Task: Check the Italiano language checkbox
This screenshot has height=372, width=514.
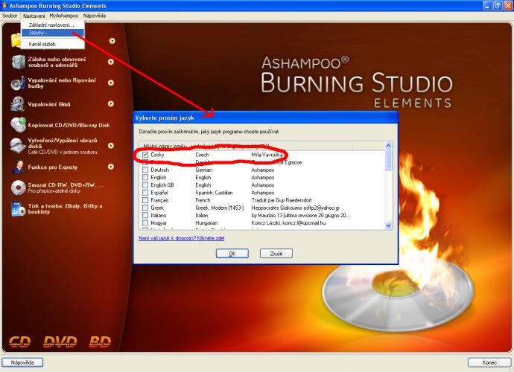Action: (x=145, y=215)
